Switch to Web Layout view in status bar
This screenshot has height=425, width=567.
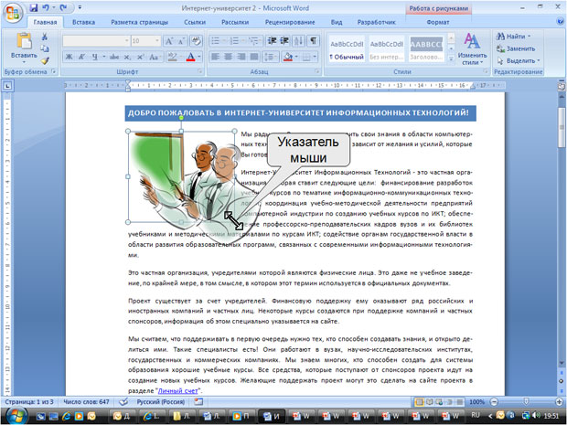tap(439, 402)
